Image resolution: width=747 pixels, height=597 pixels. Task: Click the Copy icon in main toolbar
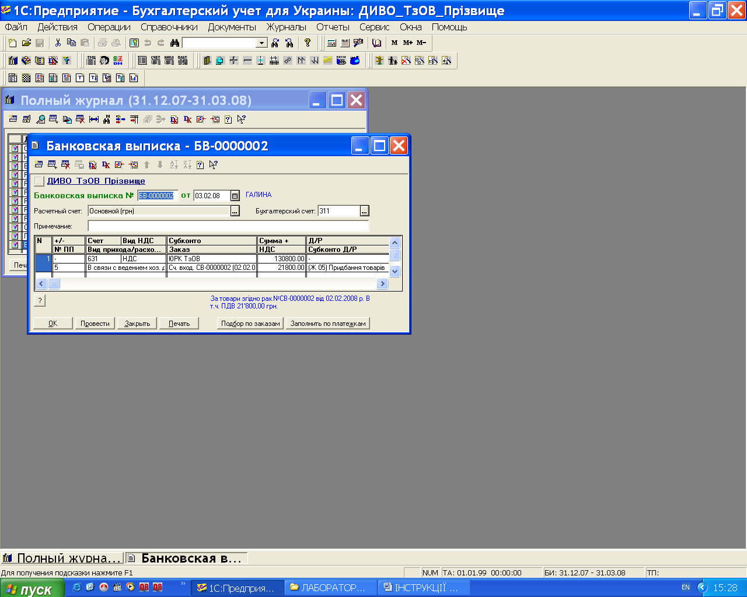[71, 43]
